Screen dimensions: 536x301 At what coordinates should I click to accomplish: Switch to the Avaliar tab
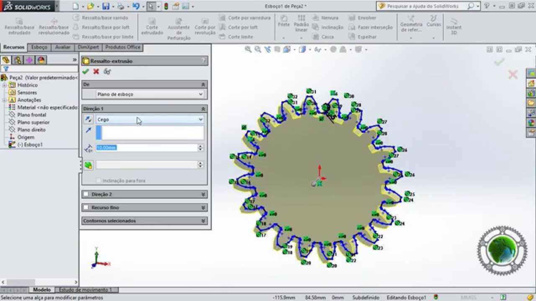click(63, 48)
